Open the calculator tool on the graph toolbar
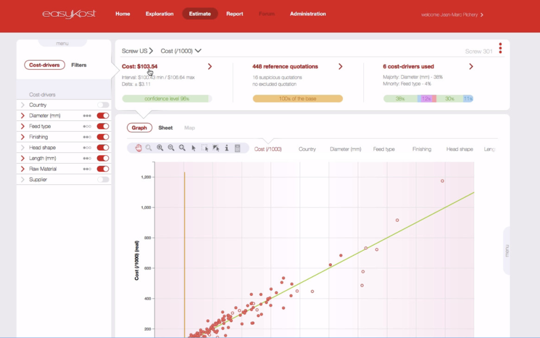 click(x=237, y=148)
